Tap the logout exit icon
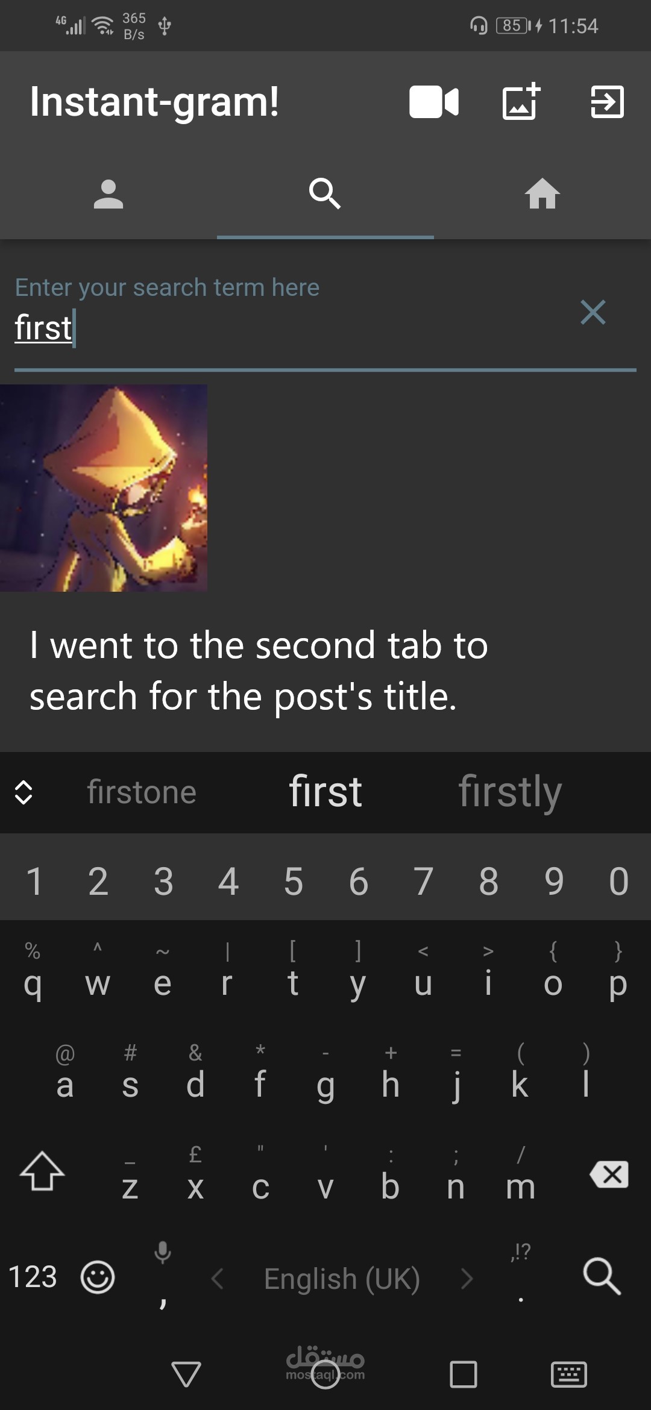This screenshot has width=651, height=1410. [607, 102]
